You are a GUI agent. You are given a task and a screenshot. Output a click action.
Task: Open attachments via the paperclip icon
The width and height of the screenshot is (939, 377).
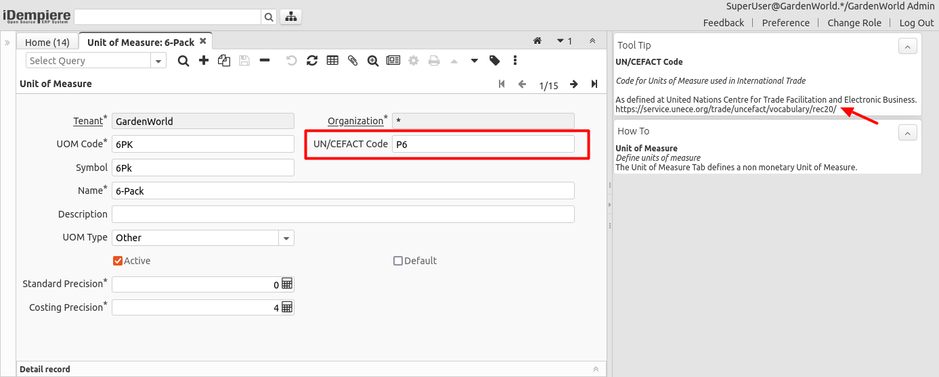point(353,61)
